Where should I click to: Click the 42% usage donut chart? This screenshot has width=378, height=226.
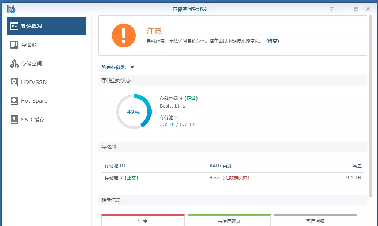coord(133,111)
